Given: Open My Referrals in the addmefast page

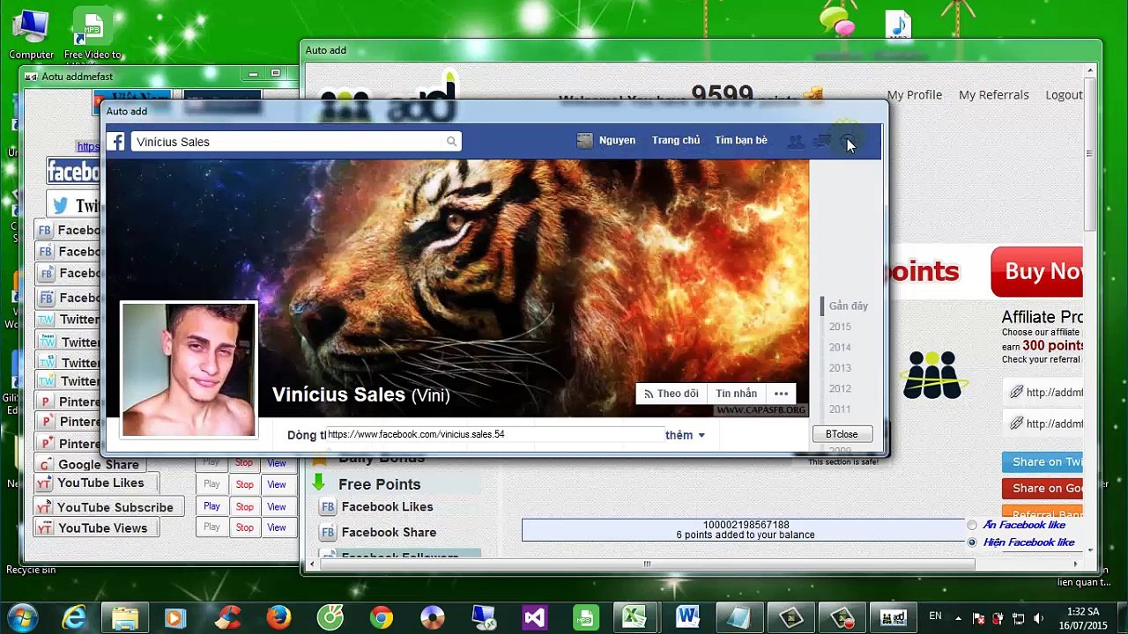Looking at the screenshot, I should (x=994, y=95).
